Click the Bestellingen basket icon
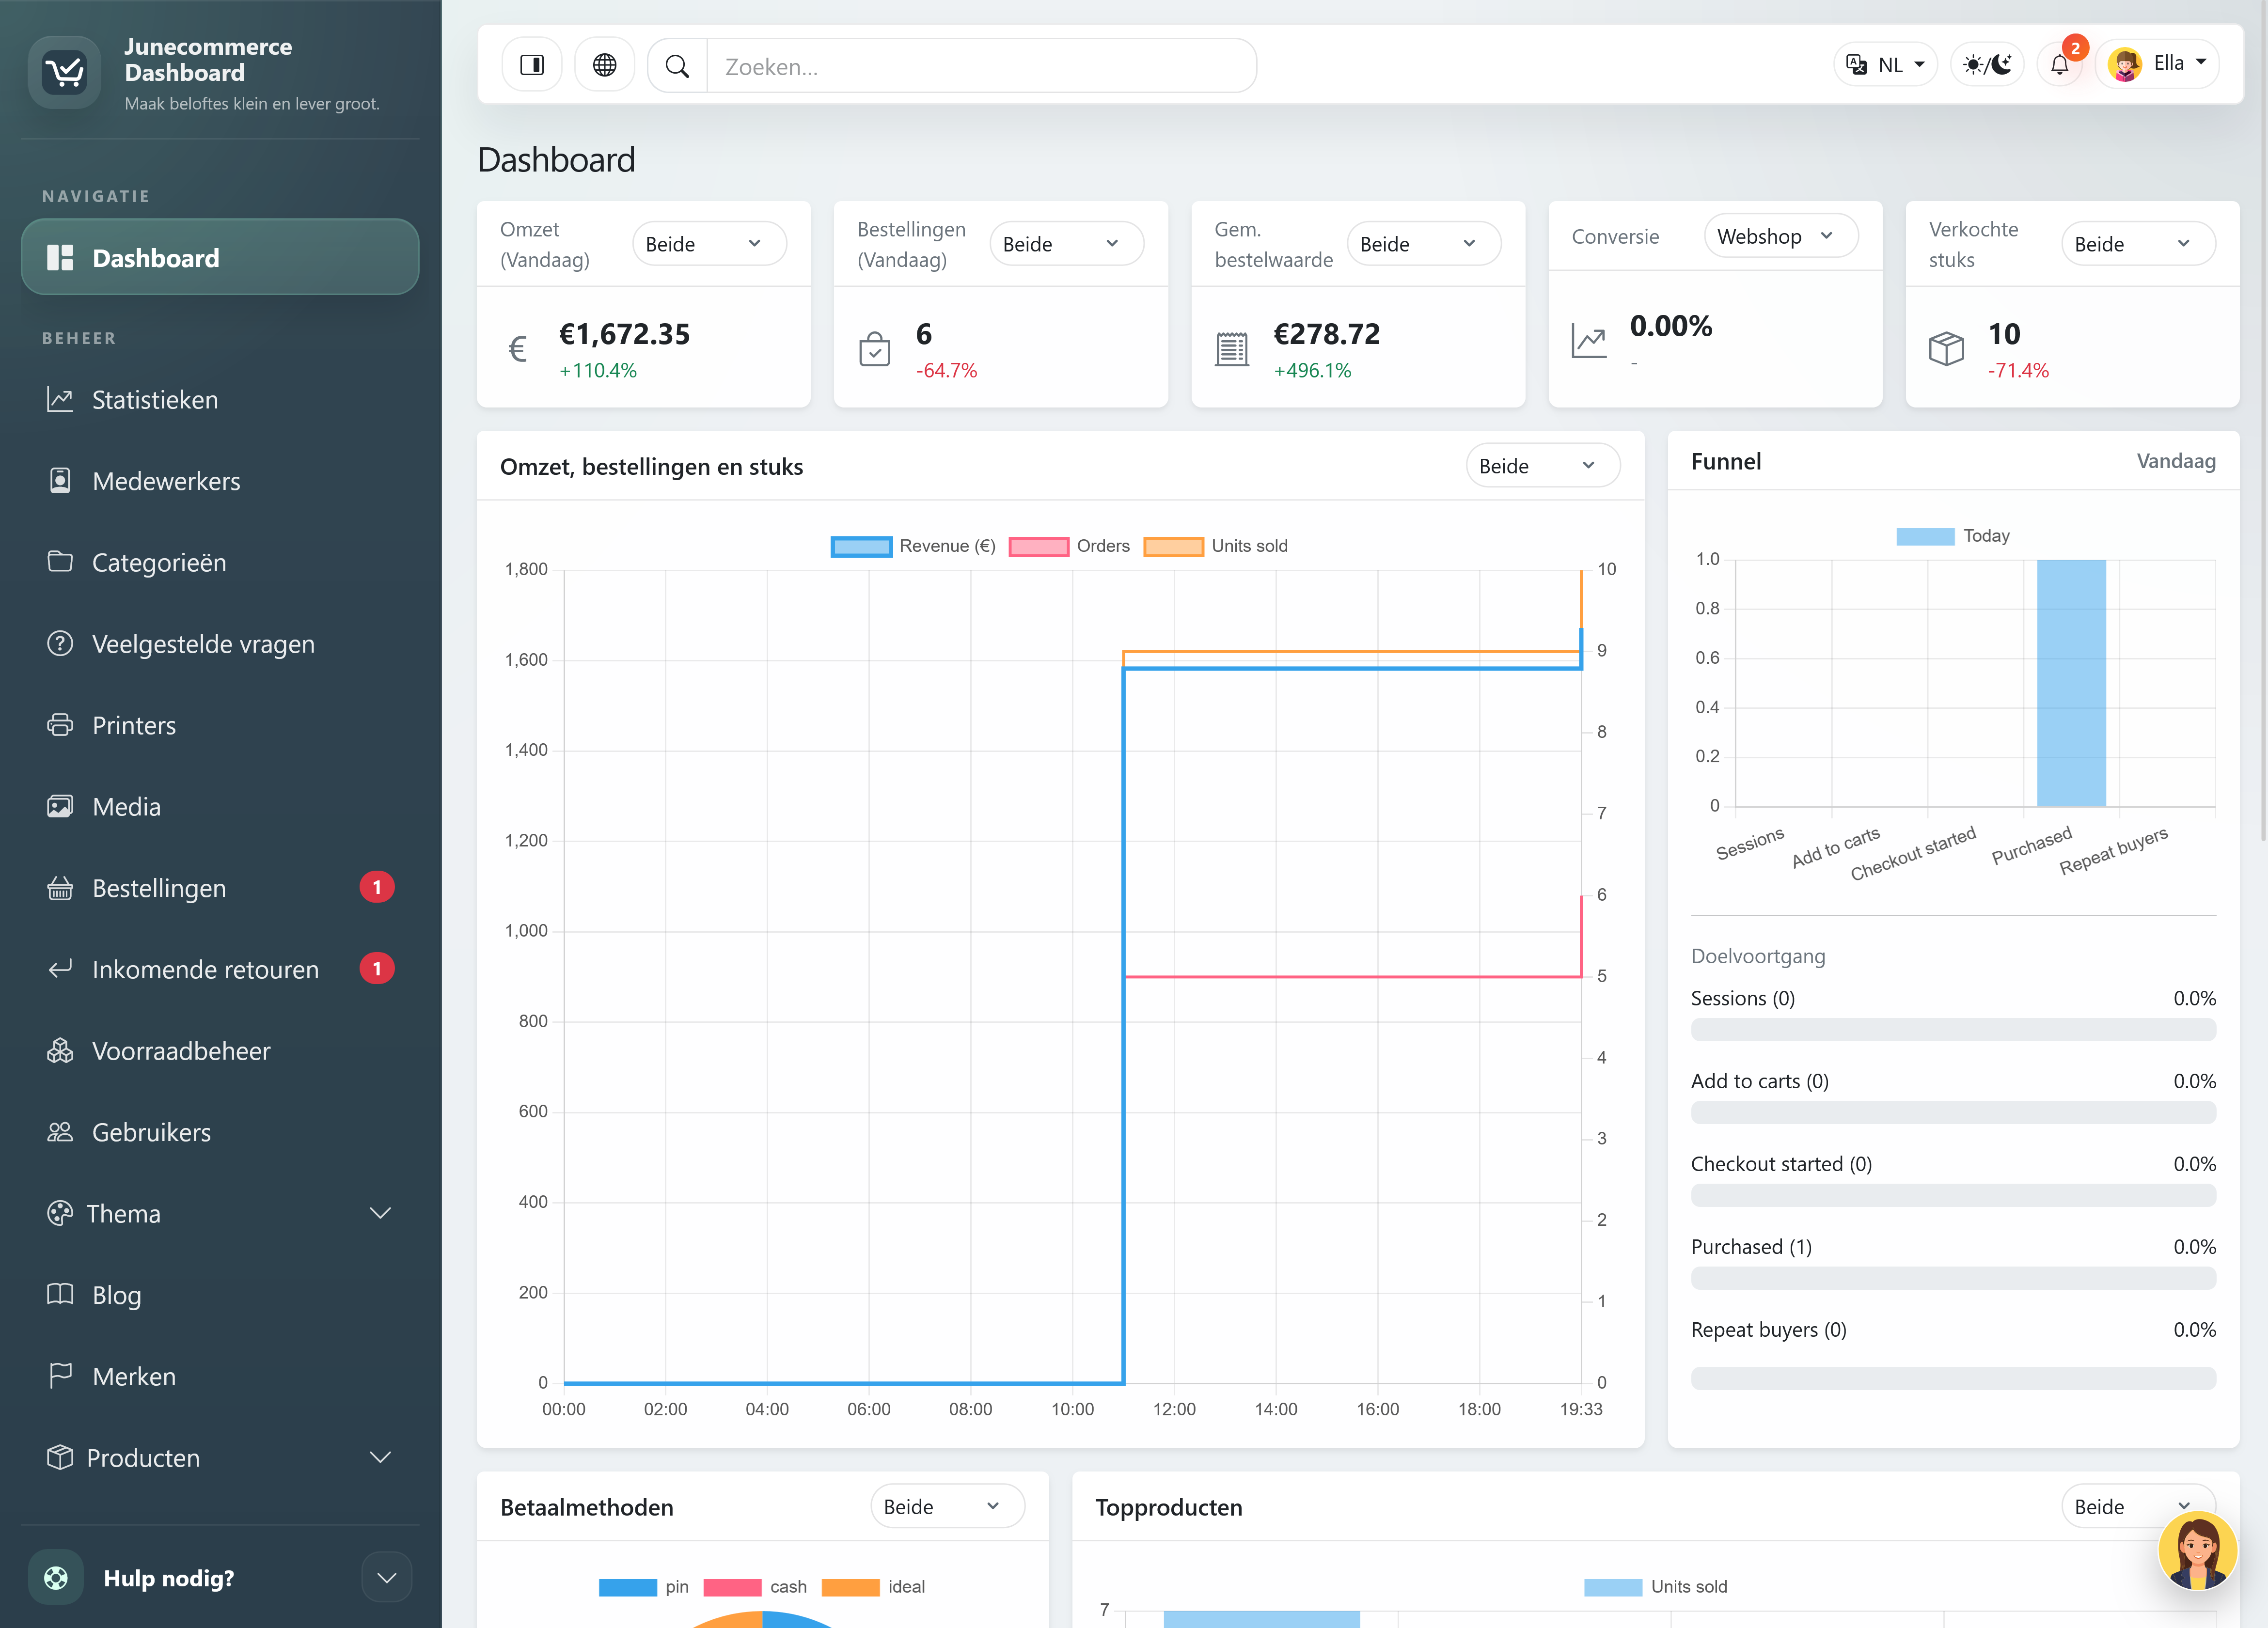2268x1628 pixels. pyautogui.click(x=60, y=888)
